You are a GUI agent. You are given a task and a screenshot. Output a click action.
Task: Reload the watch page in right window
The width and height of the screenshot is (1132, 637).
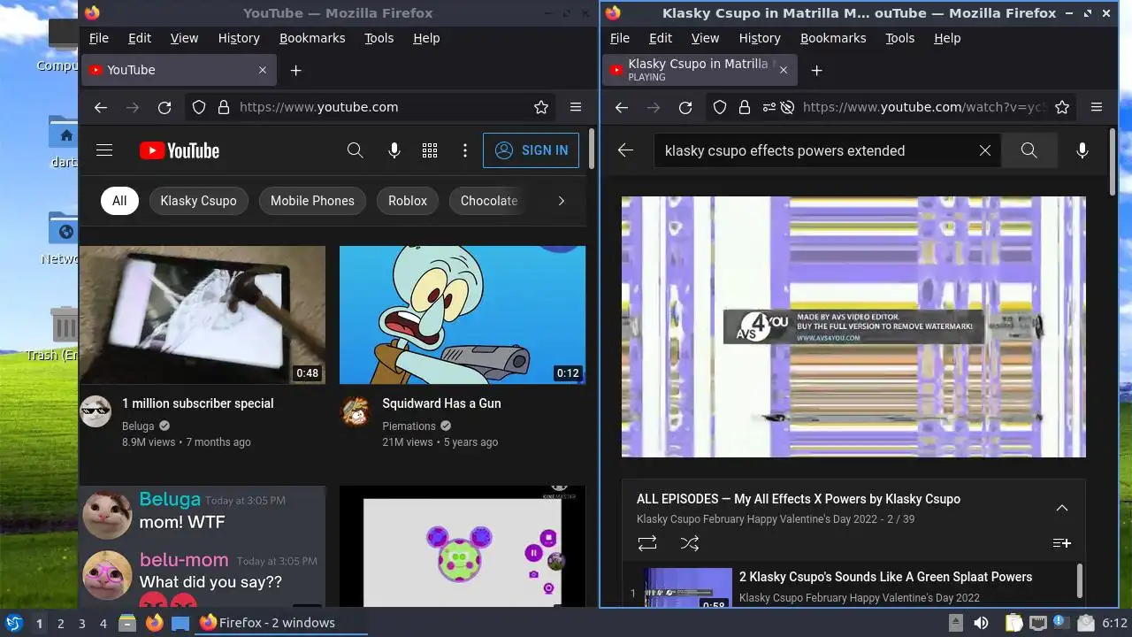point(685,107)
